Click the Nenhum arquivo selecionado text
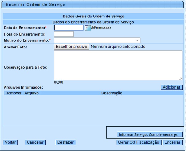The image size is (186, 151). 118,47
